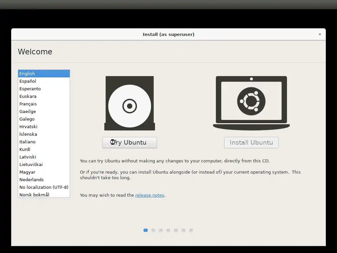
Task: Click the laptop with Ubuntu logo icon
Action: 251,103
